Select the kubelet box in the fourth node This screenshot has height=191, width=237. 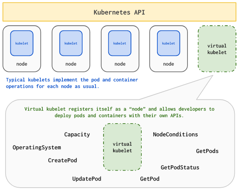pos(169,43)
